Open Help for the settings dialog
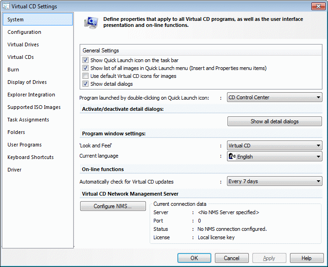 [306, 258]
